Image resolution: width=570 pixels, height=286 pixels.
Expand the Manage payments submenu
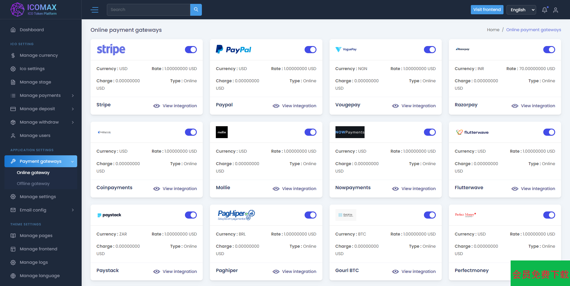(73, 95)
